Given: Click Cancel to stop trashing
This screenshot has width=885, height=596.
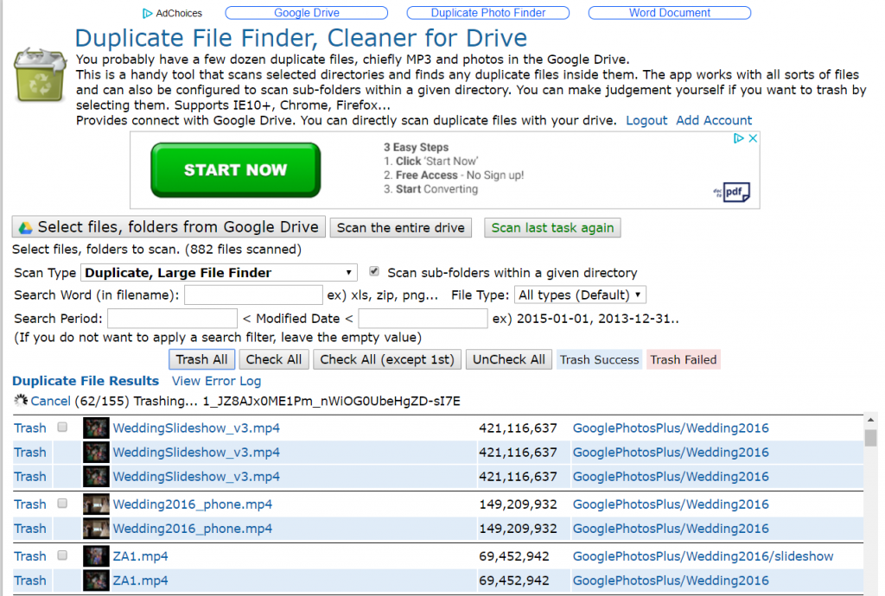Looking at the screenshot, I should tap(50, 401).
